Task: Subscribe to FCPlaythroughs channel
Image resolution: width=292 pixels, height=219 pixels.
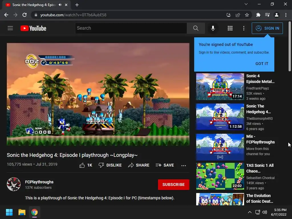Action: pyautogui.click(x=174, y=184)
